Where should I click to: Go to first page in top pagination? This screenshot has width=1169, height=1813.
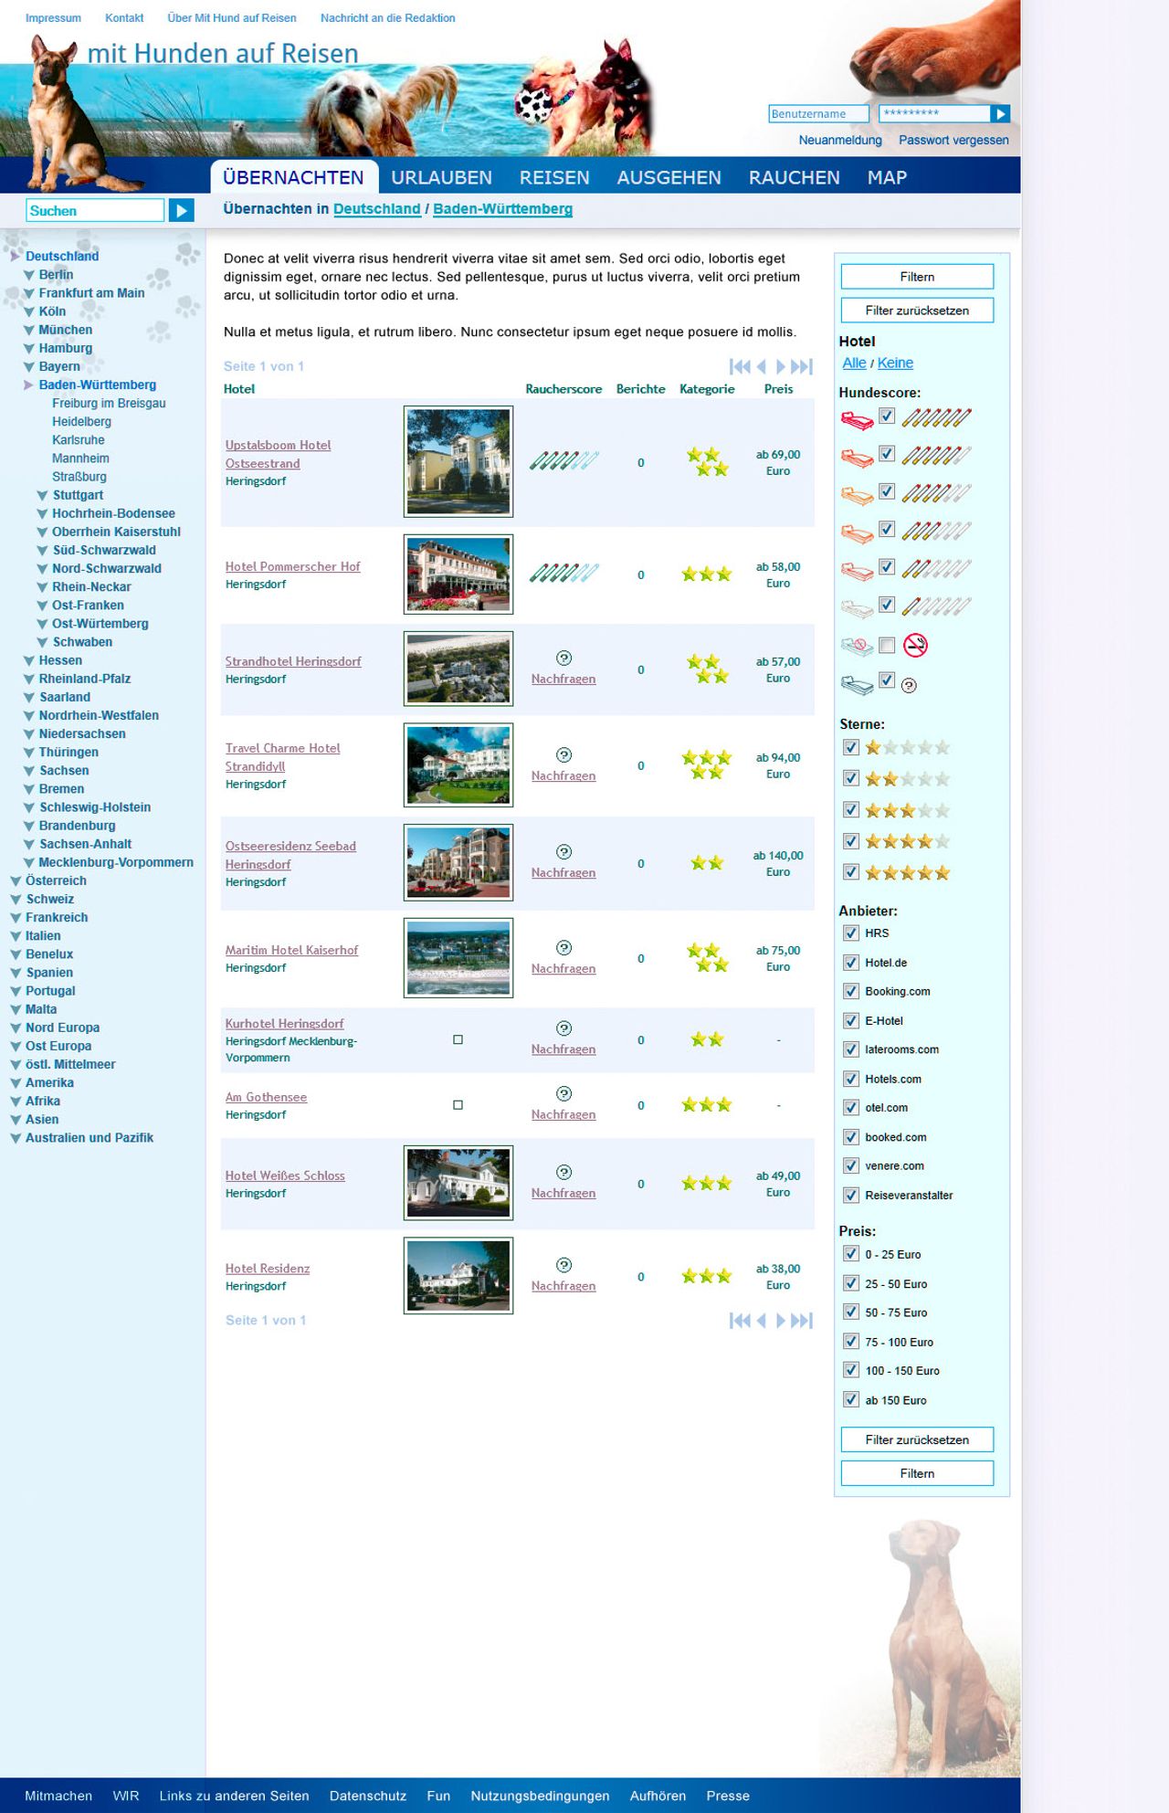click(739, 367)
